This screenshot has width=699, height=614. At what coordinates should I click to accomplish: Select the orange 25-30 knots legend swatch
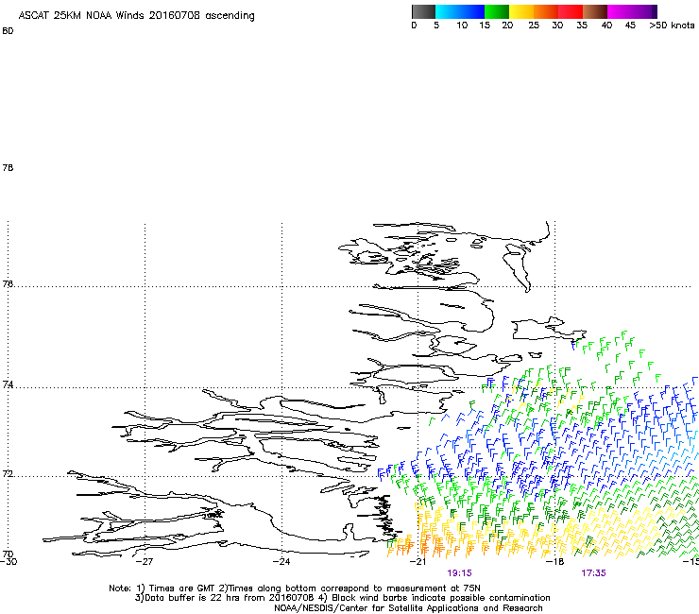546,11
